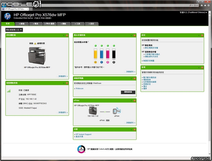
Task: Open the Wireless Setup Wizard (無線設定精靈) link
Action: click(x=149, y=61)
